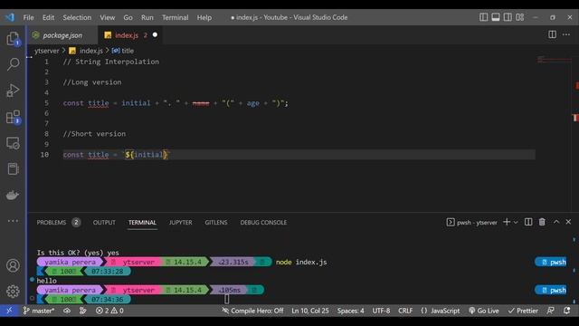Split the terminal
The image size is (579, 326).
[528, 222]
